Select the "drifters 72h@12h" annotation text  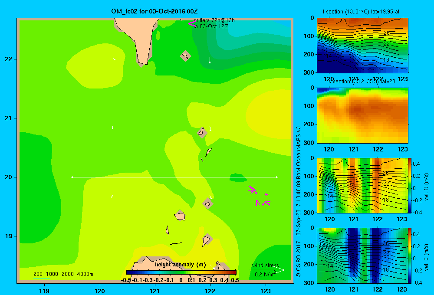point(214,20)
